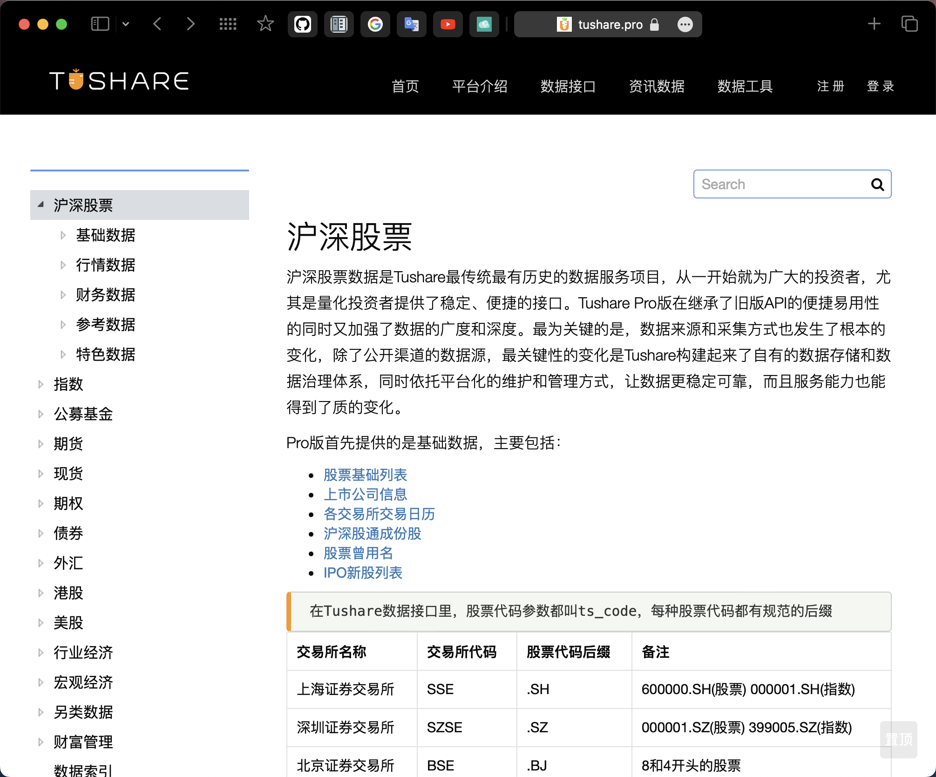Open the 资讯数据 navigation item
Image resolution: width=936 pixels, height=777 pixels.
[x=657, y=86]
